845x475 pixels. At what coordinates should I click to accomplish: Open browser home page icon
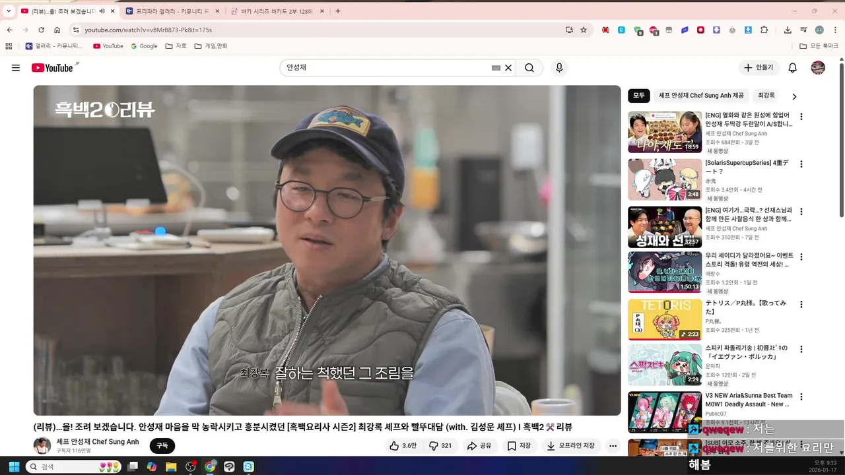[x=57, y=30]
